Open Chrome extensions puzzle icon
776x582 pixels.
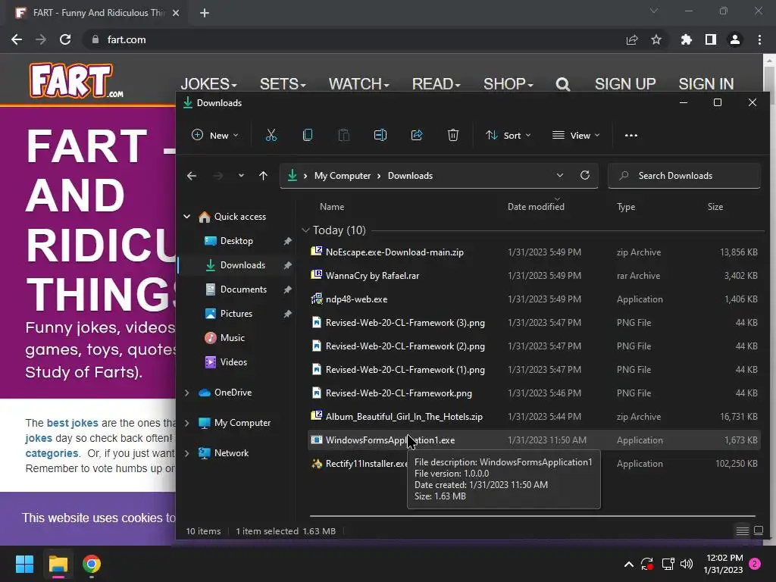pos(687,39)
